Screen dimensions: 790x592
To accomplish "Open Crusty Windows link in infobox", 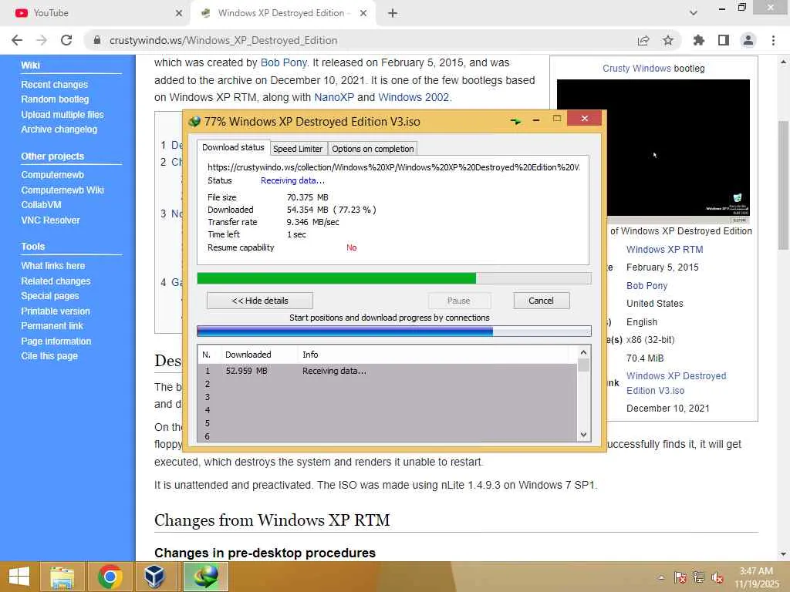I will tap(636, 69).
